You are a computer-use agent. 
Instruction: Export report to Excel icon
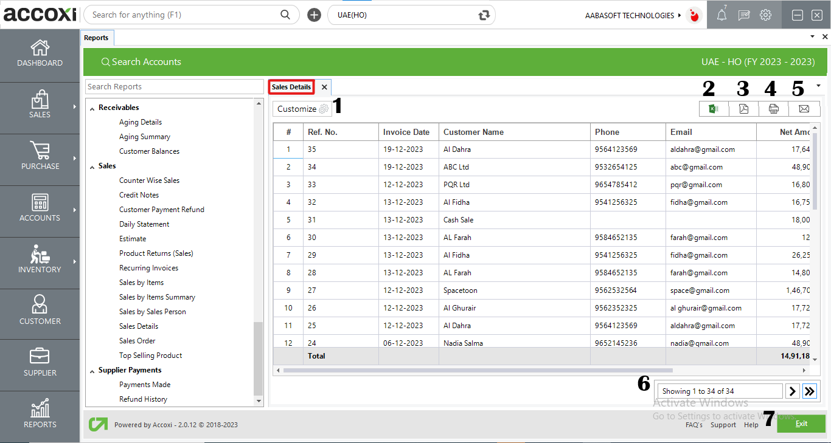click(714, 109)
